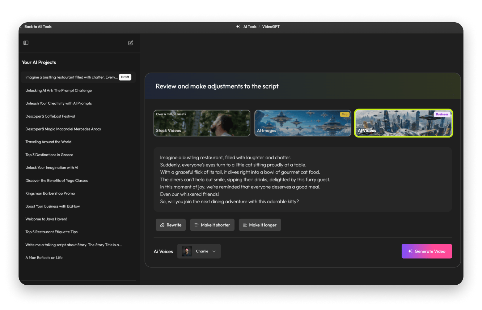Select the Stock Videos media option
Image resolution: width=482 pixels, height=310 pixels.
tap(202, 123)
